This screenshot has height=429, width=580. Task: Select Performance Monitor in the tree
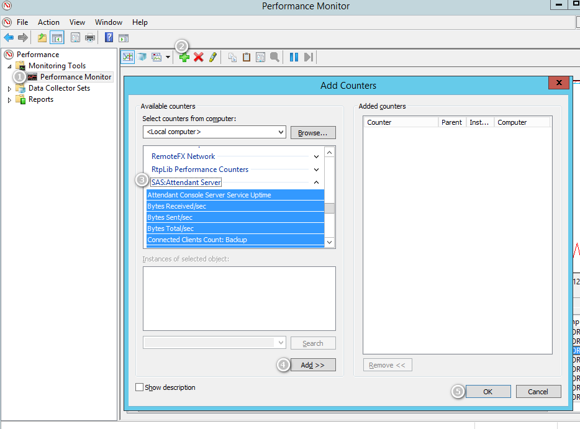[76, 77]
